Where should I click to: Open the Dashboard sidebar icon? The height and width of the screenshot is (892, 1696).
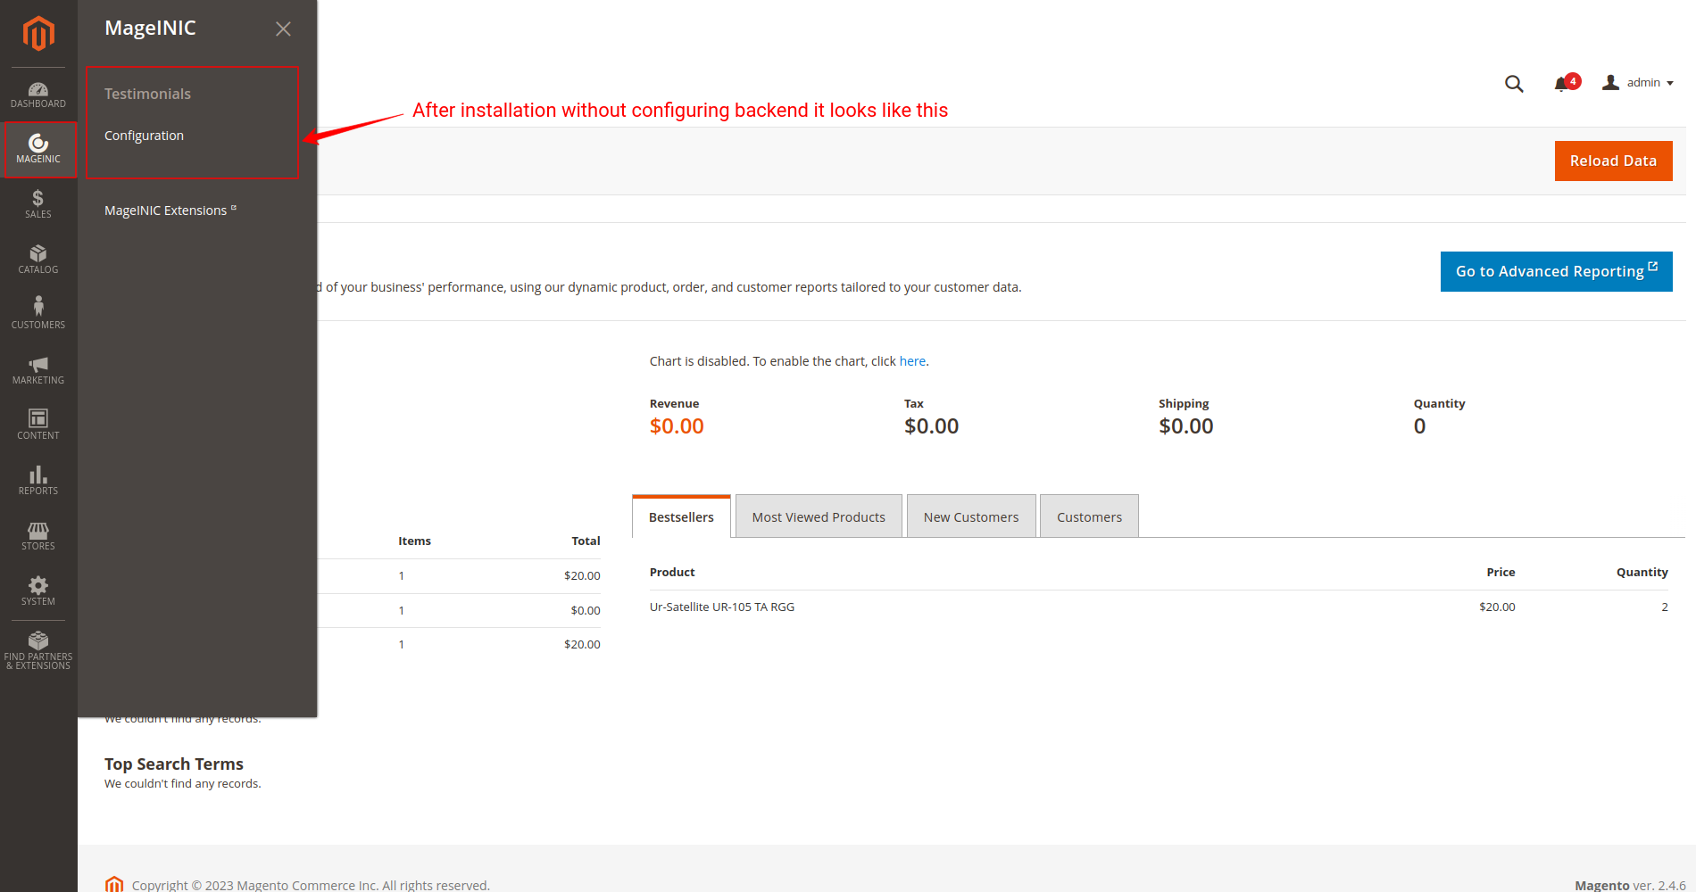(x=38, y=95)
